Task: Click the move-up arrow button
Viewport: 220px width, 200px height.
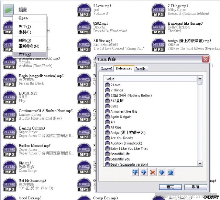Action: tap(144, 172)
